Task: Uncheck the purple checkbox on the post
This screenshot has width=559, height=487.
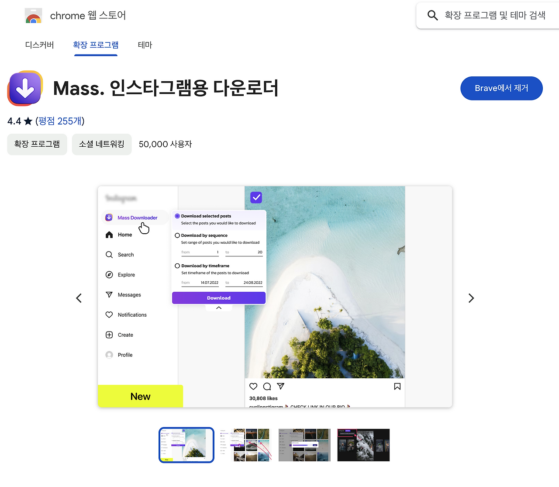Action: pyautogui.click(x=256, y=197)
